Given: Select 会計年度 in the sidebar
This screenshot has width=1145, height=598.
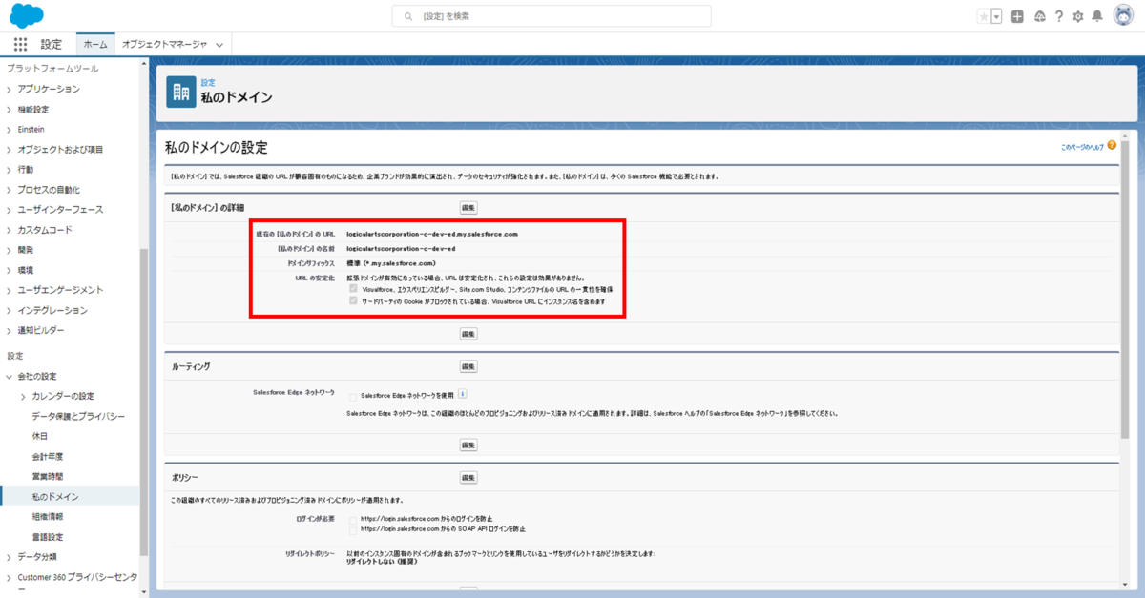Looking at the screenshot, I should click(x=48, y=456).
